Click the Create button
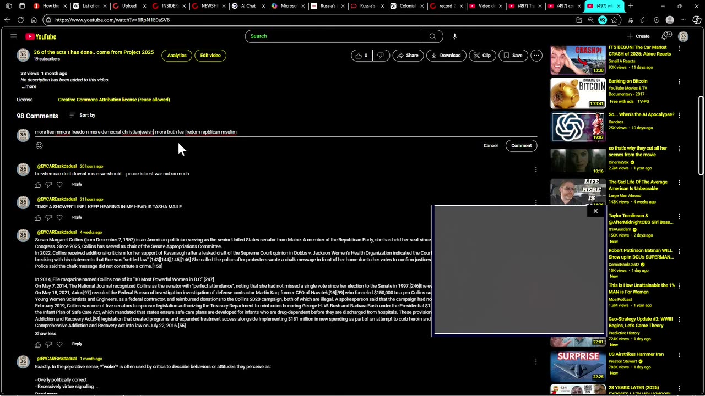 pos(638,36)
